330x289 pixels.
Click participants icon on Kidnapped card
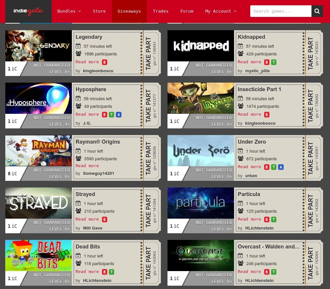(241, 53)
